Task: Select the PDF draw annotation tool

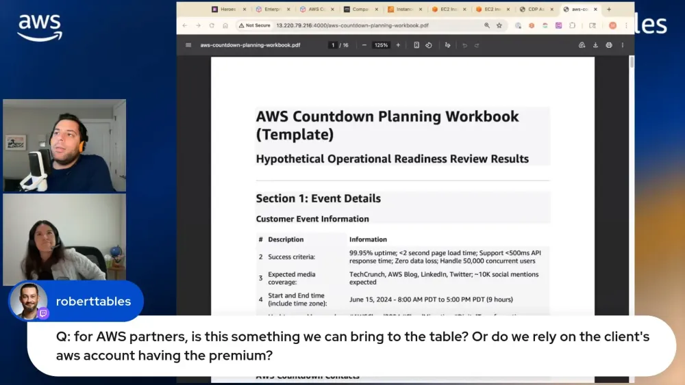Action: pos(447,45)
